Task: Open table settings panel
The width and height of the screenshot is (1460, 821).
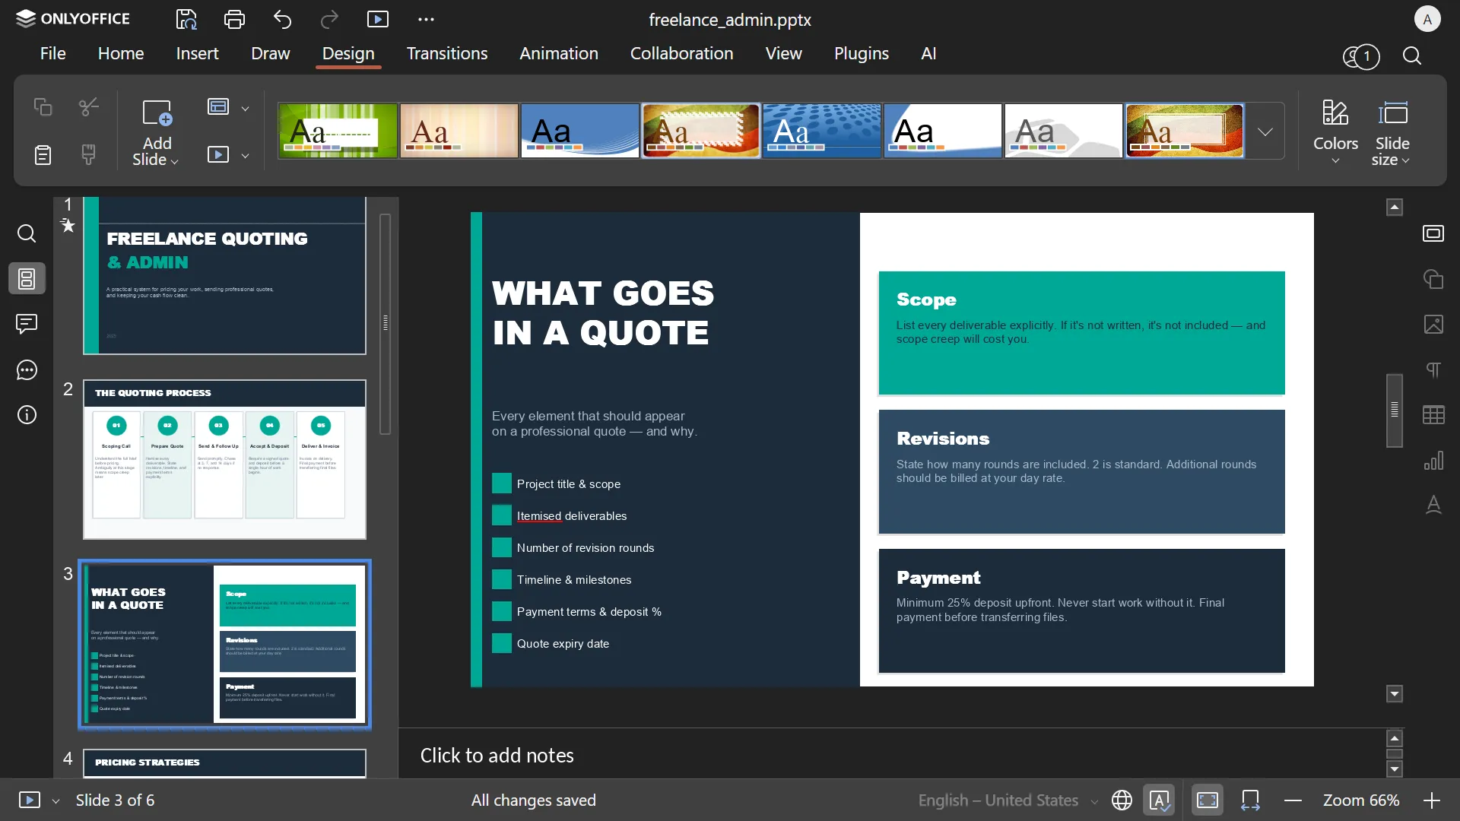Action: (x=1433, y=415)
